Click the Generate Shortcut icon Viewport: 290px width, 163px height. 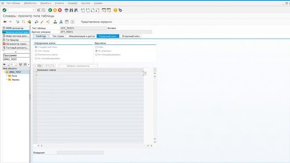109,10
